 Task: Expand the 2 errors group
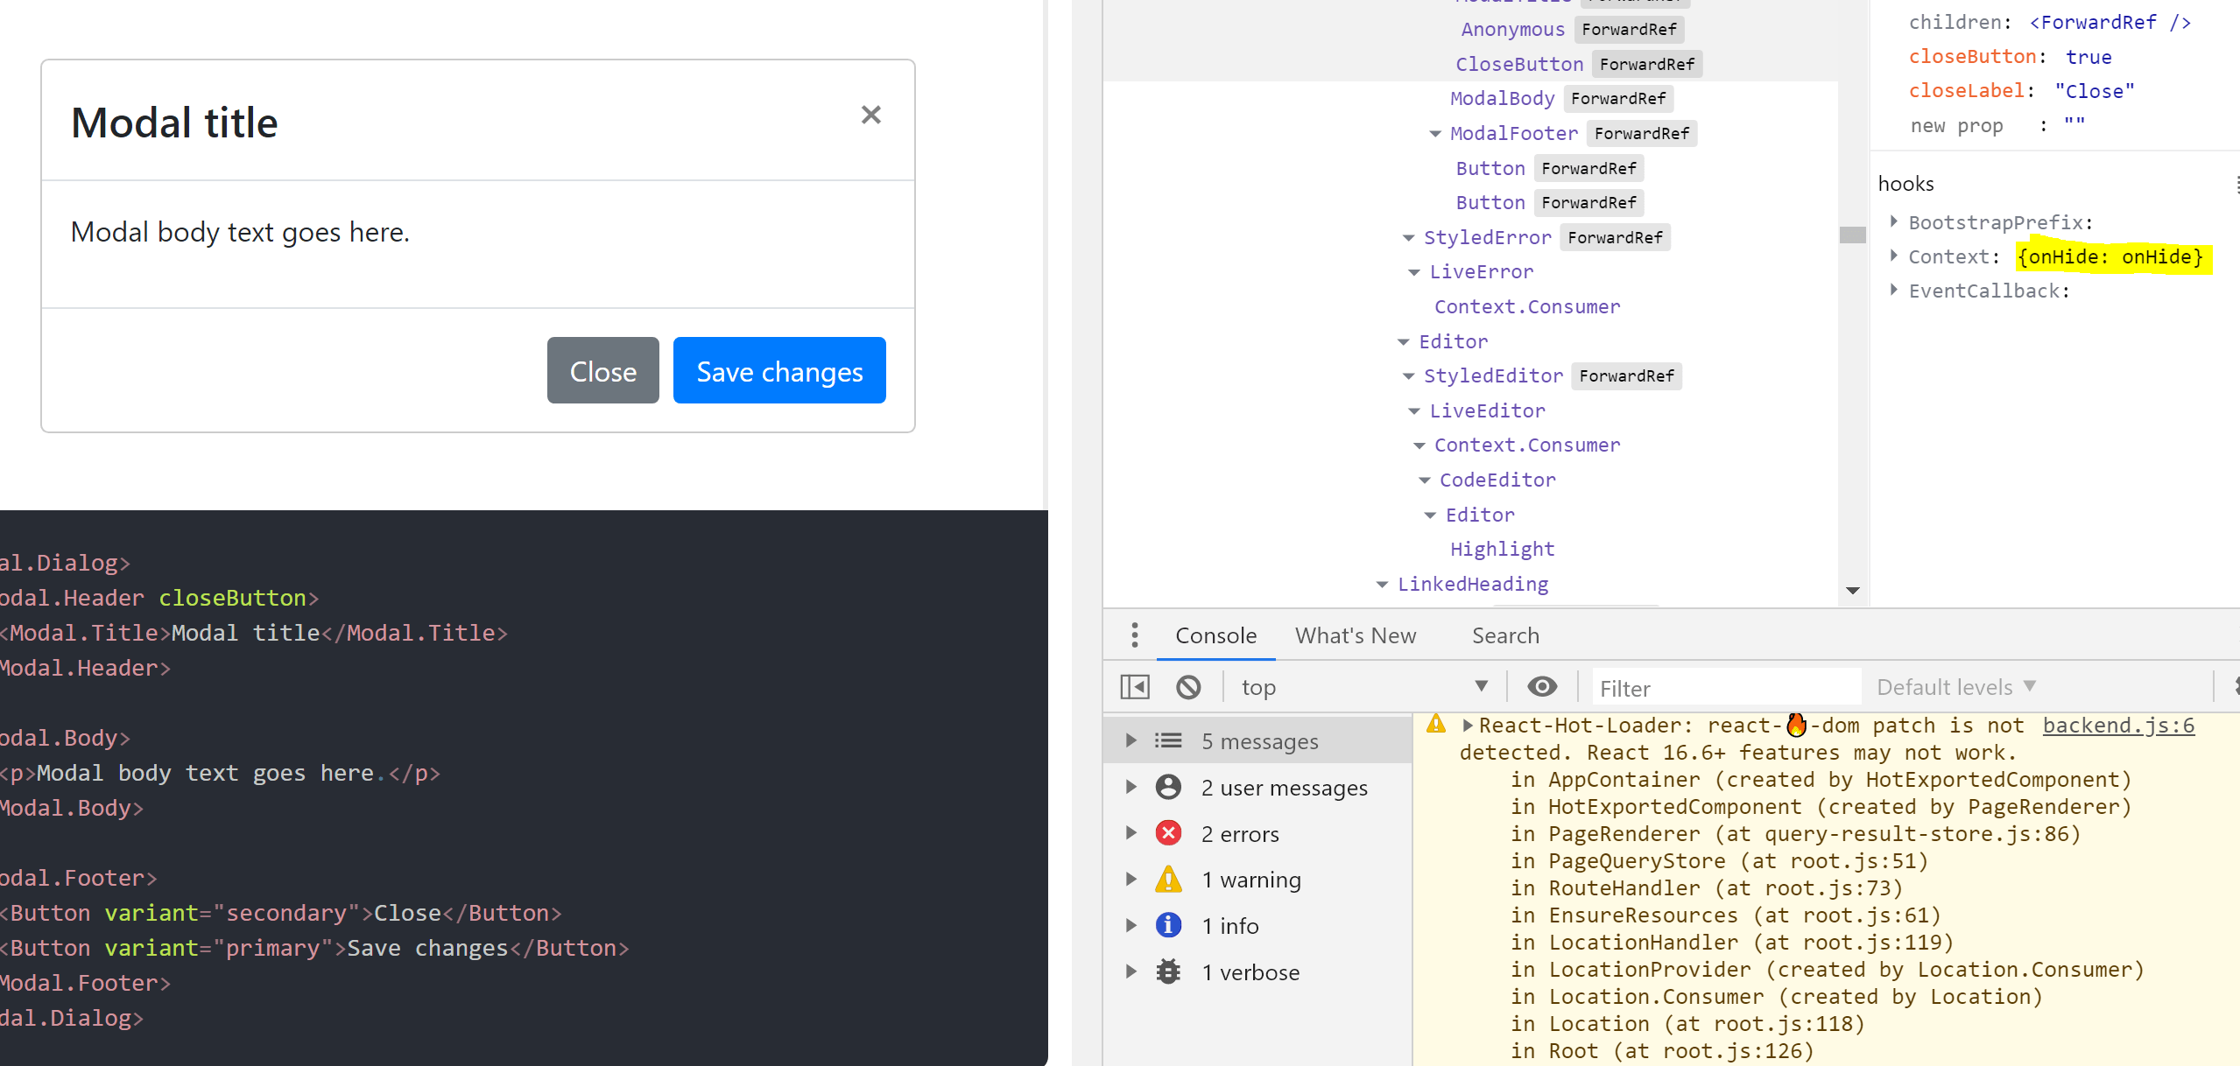[1131, 833]
